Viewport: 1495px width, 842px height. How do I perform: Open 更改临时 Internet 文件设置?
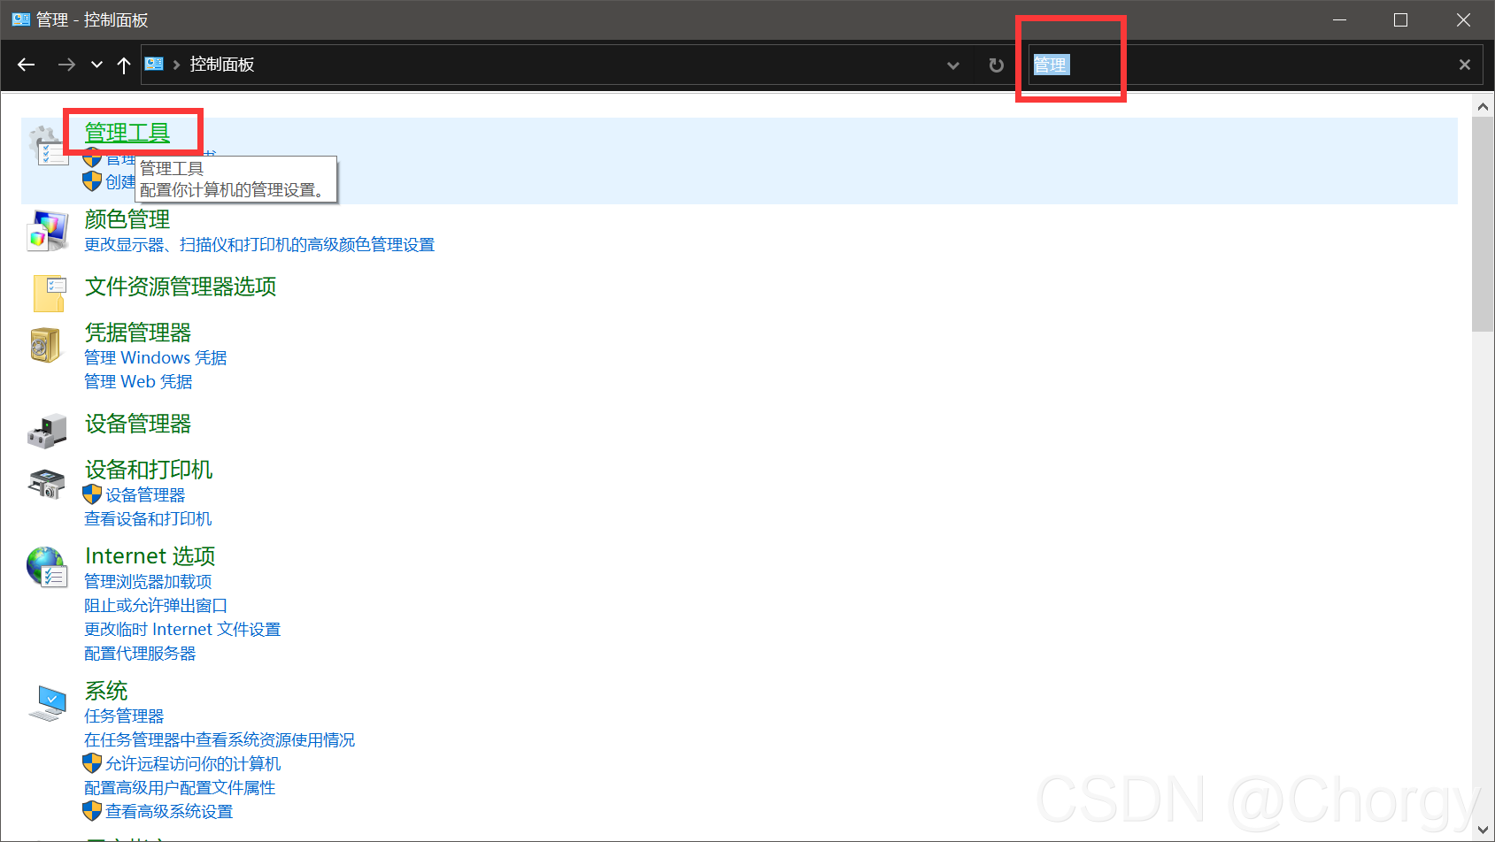182,630
